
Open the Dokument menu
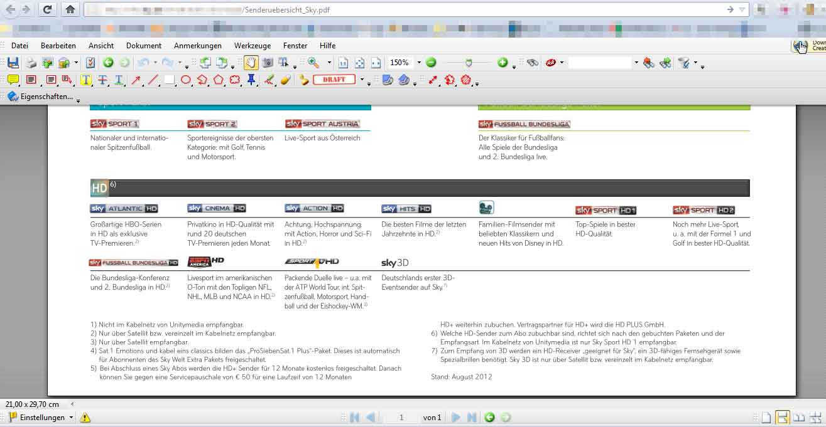144,46
